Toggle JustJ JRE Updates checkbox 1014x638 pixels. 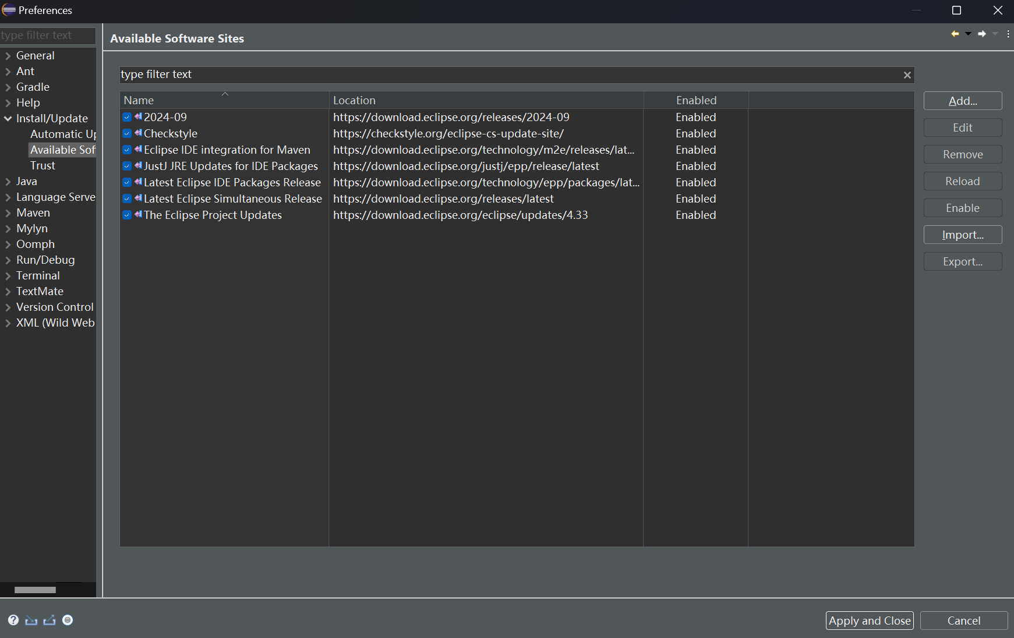tap(127, 166)
